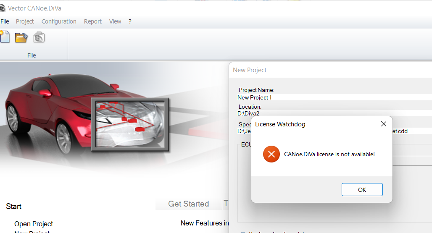Click the CANoe configuration toolbar icon
The height and width of the screenshot is (233, 432).
click(x=39, y=37)
